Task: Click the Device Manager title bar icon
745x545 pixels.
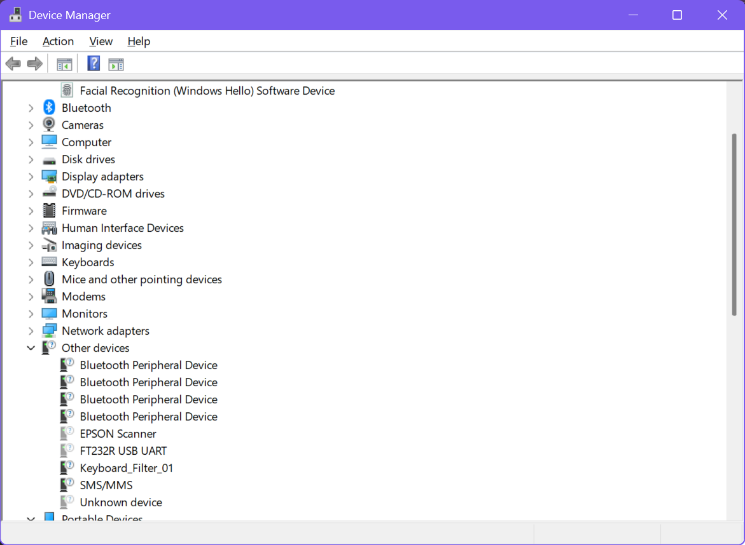Action: [16, 15]
